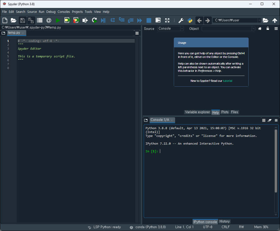Close the temp.py editor tab
This screenshot has height=231, width=280.
(x=23, y=33)
